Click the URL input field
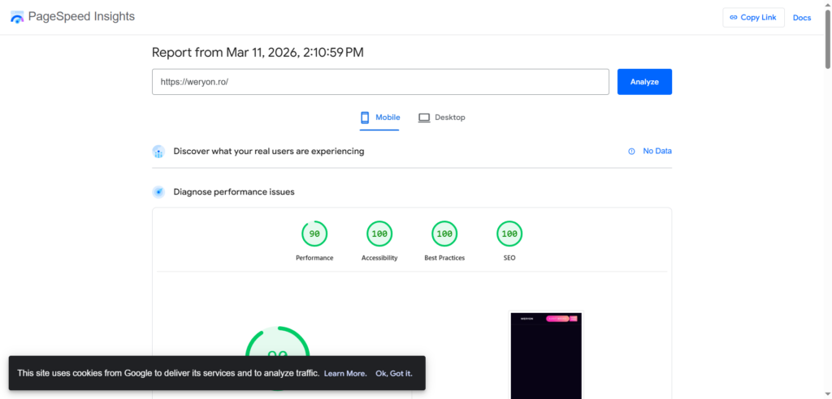Image resolution: width=832 pixels, height=399 pixels. [380, 82]
